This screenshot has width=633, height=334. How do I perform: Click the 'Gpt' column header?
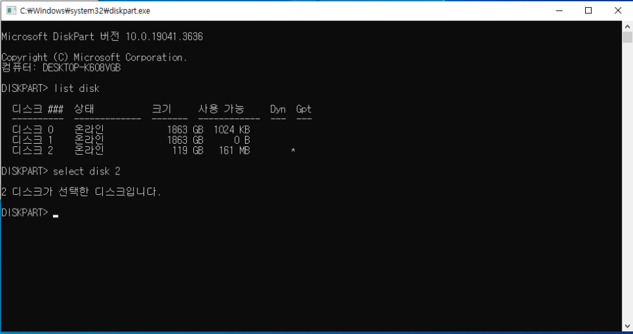pyautogui.click(x=303, y=109)
